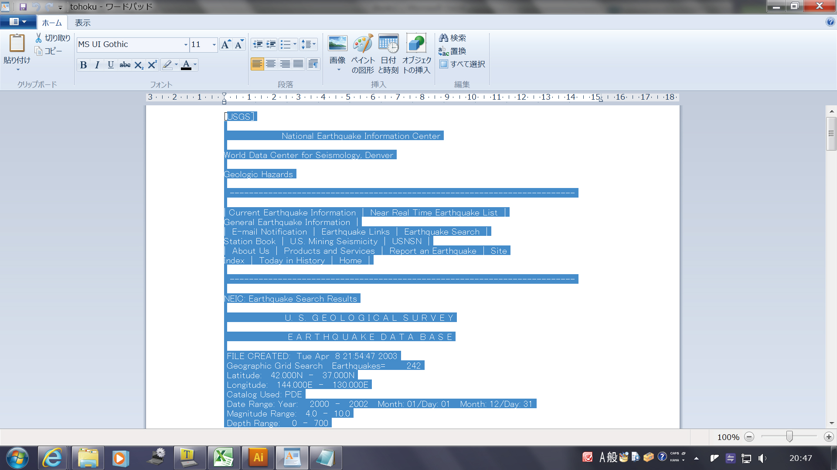
Task: Align text left
Action: click(x=257, y=64)
